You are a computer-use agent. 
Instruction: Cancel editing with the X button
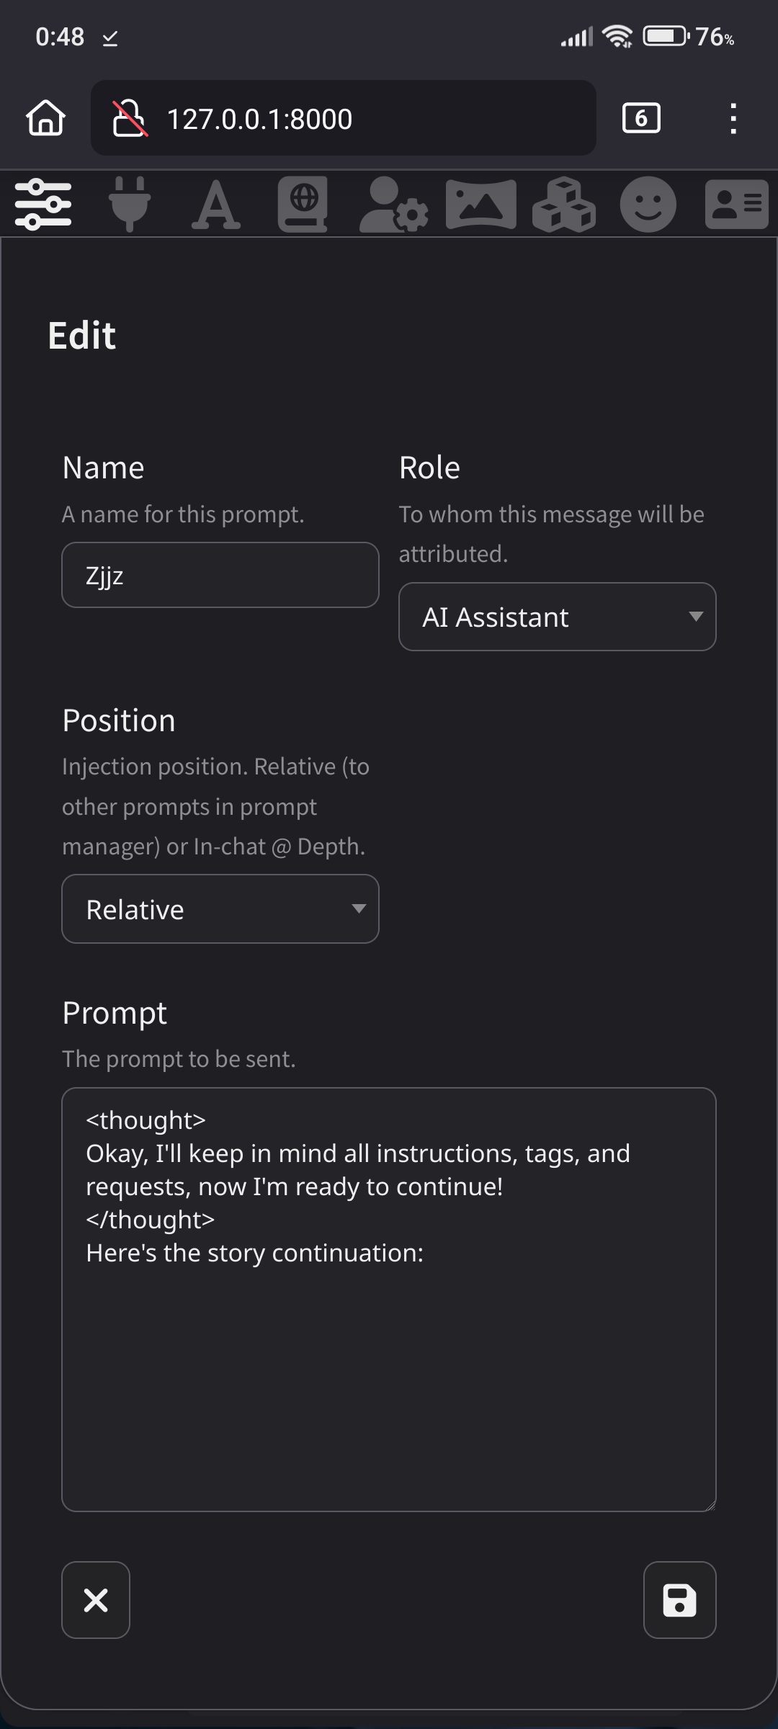click(96, 1600)
